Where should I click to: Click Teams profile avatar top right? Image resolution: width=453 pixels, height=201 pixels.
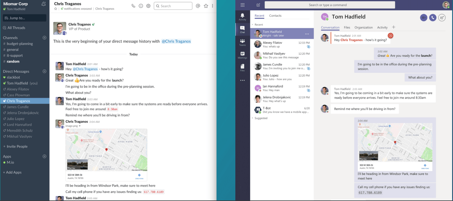pyautogui.click(x=446, y=5)
